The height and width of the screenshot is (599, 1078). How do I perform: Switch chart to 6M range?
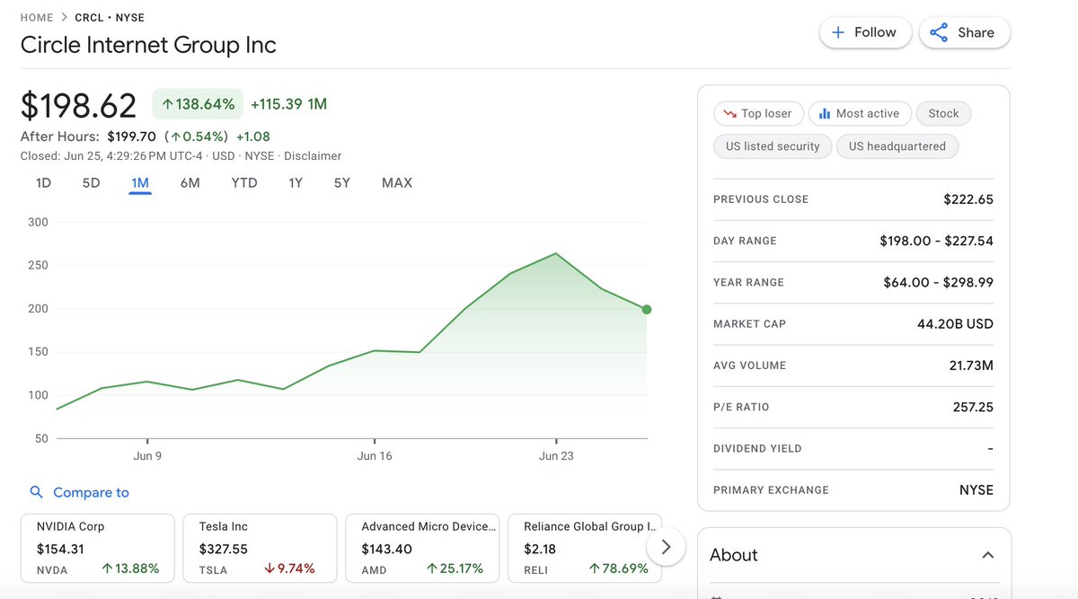[x=190, y=183]
